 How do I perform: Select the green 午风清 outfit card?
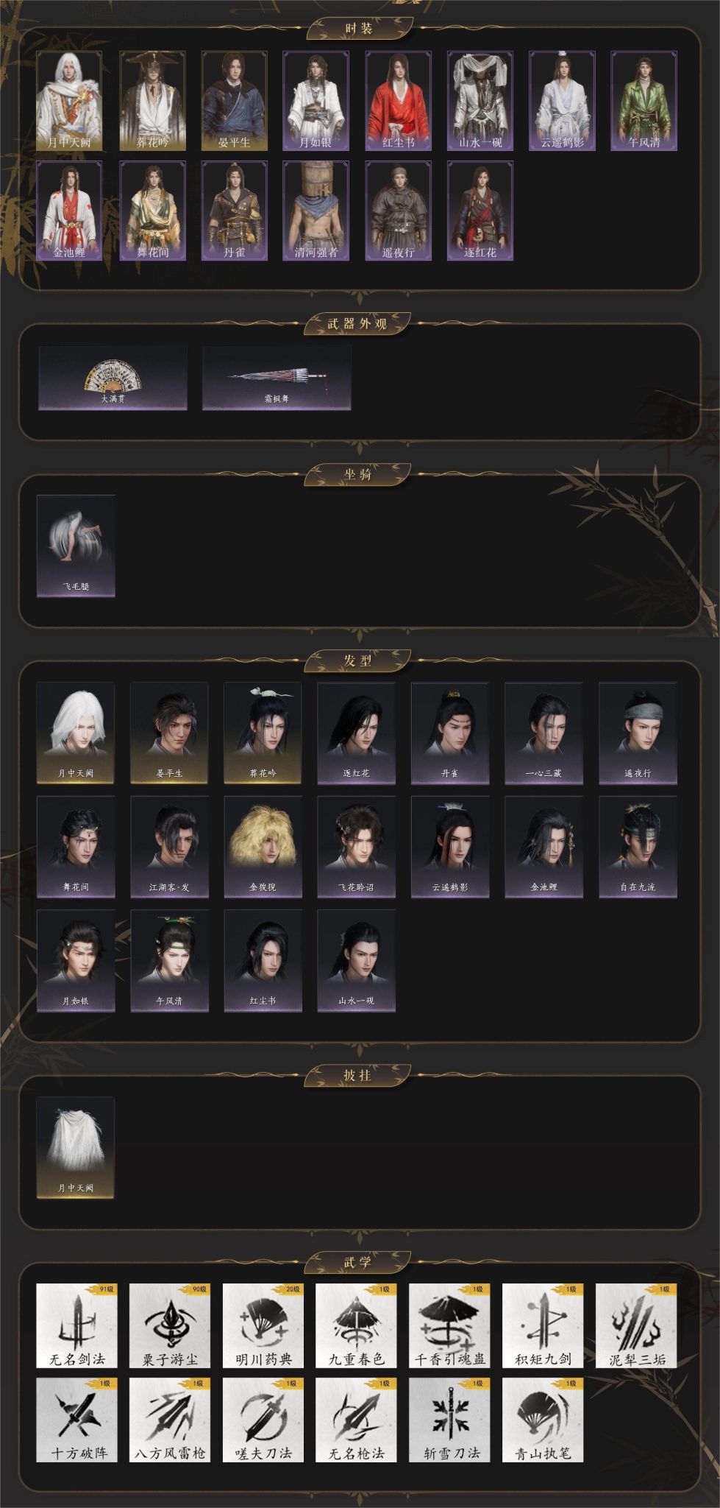pos(644,101)
